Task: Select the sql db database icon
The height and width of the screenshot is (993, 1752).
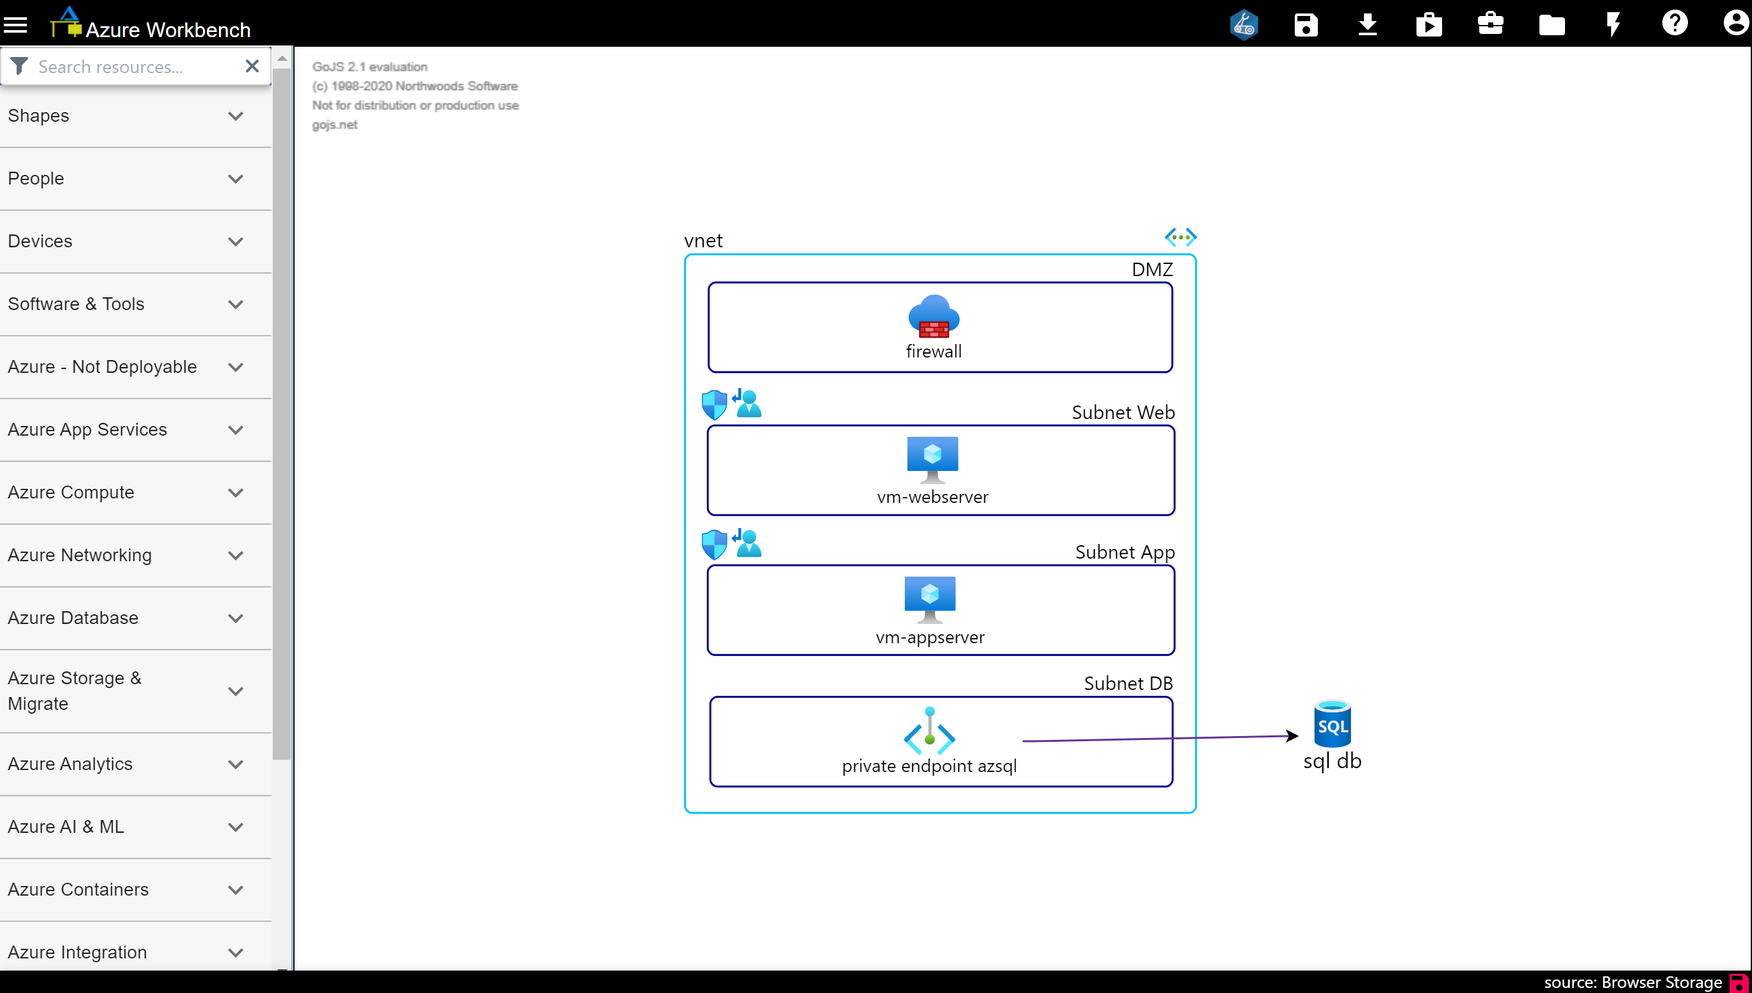Action: [x=1332, y=725]
